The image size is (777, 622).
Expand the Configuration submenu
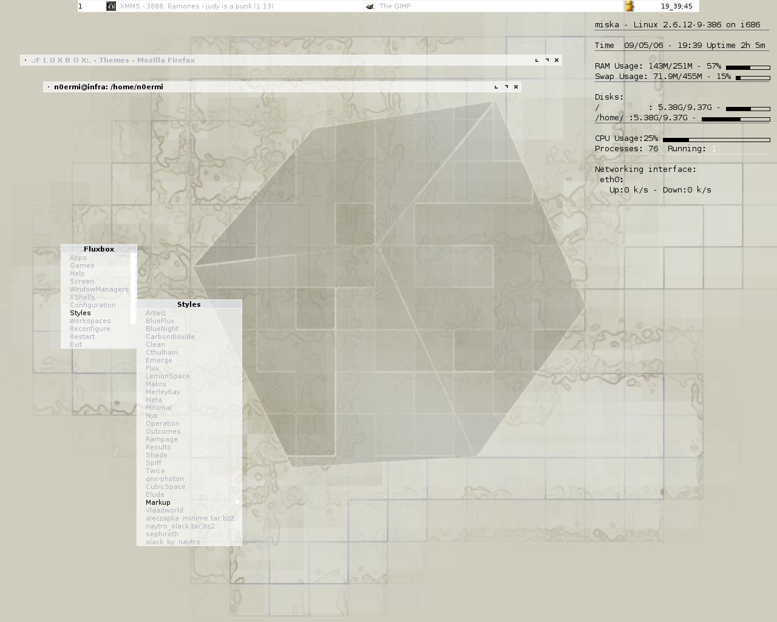(x=92, y=305)
